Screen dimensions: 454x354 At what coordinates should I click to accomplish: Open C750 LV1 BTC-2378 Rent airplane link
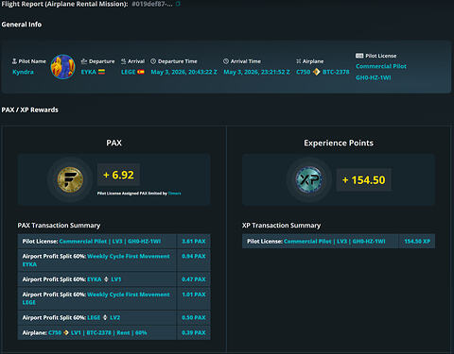[x=97, y=332]
